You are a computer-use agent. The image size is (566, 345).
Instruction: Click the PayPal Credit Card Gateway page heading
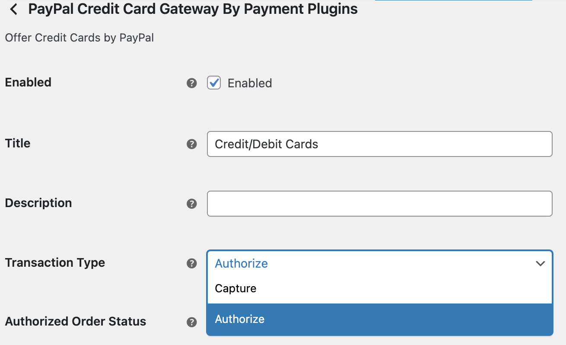(x=193, y=9)
